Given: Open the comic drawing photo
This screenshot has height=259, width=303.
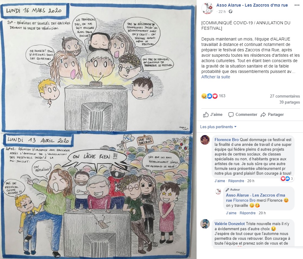Looking at the screenshot, I should click(98, 130).
